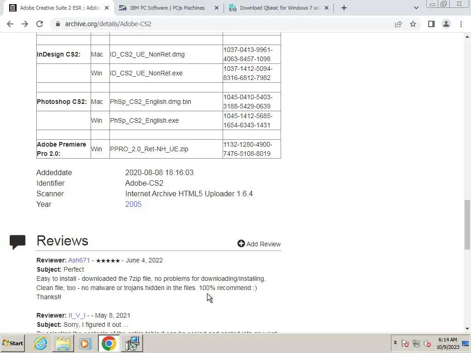
Task: Select the Adobe Creative Suite 2 ESR tab
Action: coord(59,8)
